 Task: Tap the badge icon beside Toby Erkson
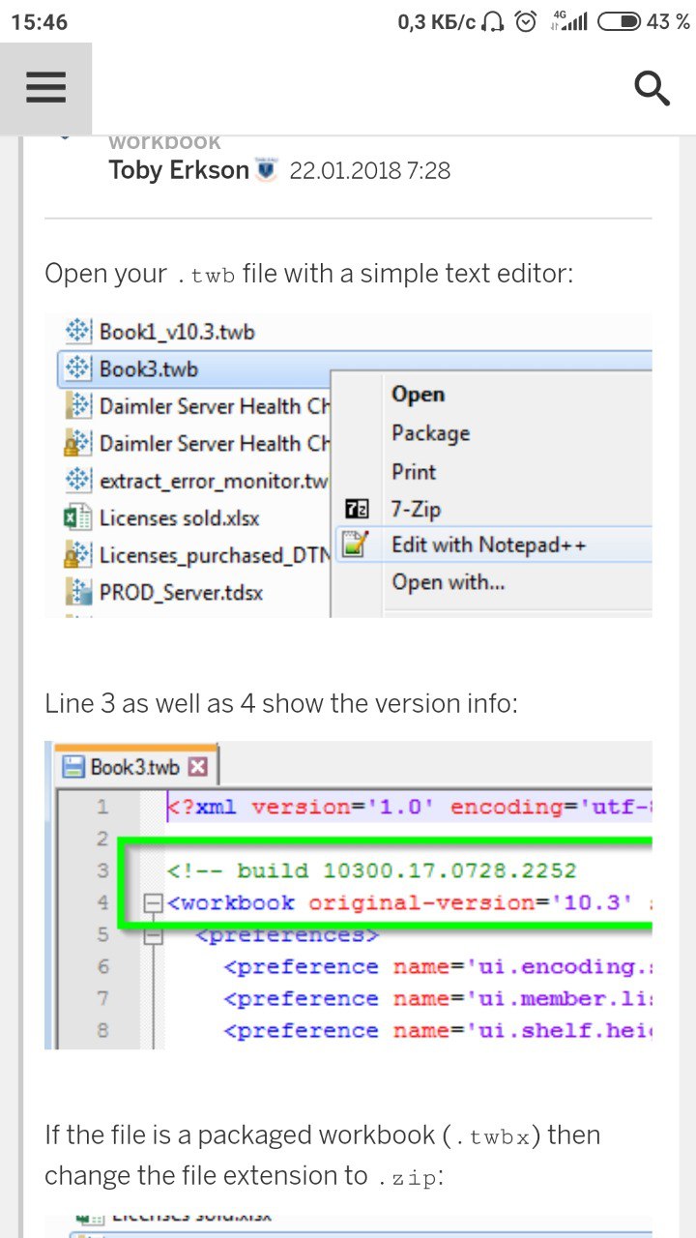(x=267, y=169)
